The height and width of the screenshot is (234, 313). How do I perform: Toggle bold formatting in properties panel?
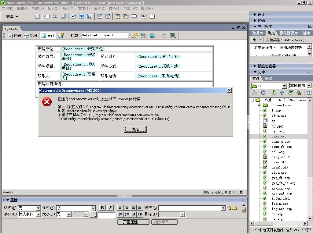click(x=102, y=208)
